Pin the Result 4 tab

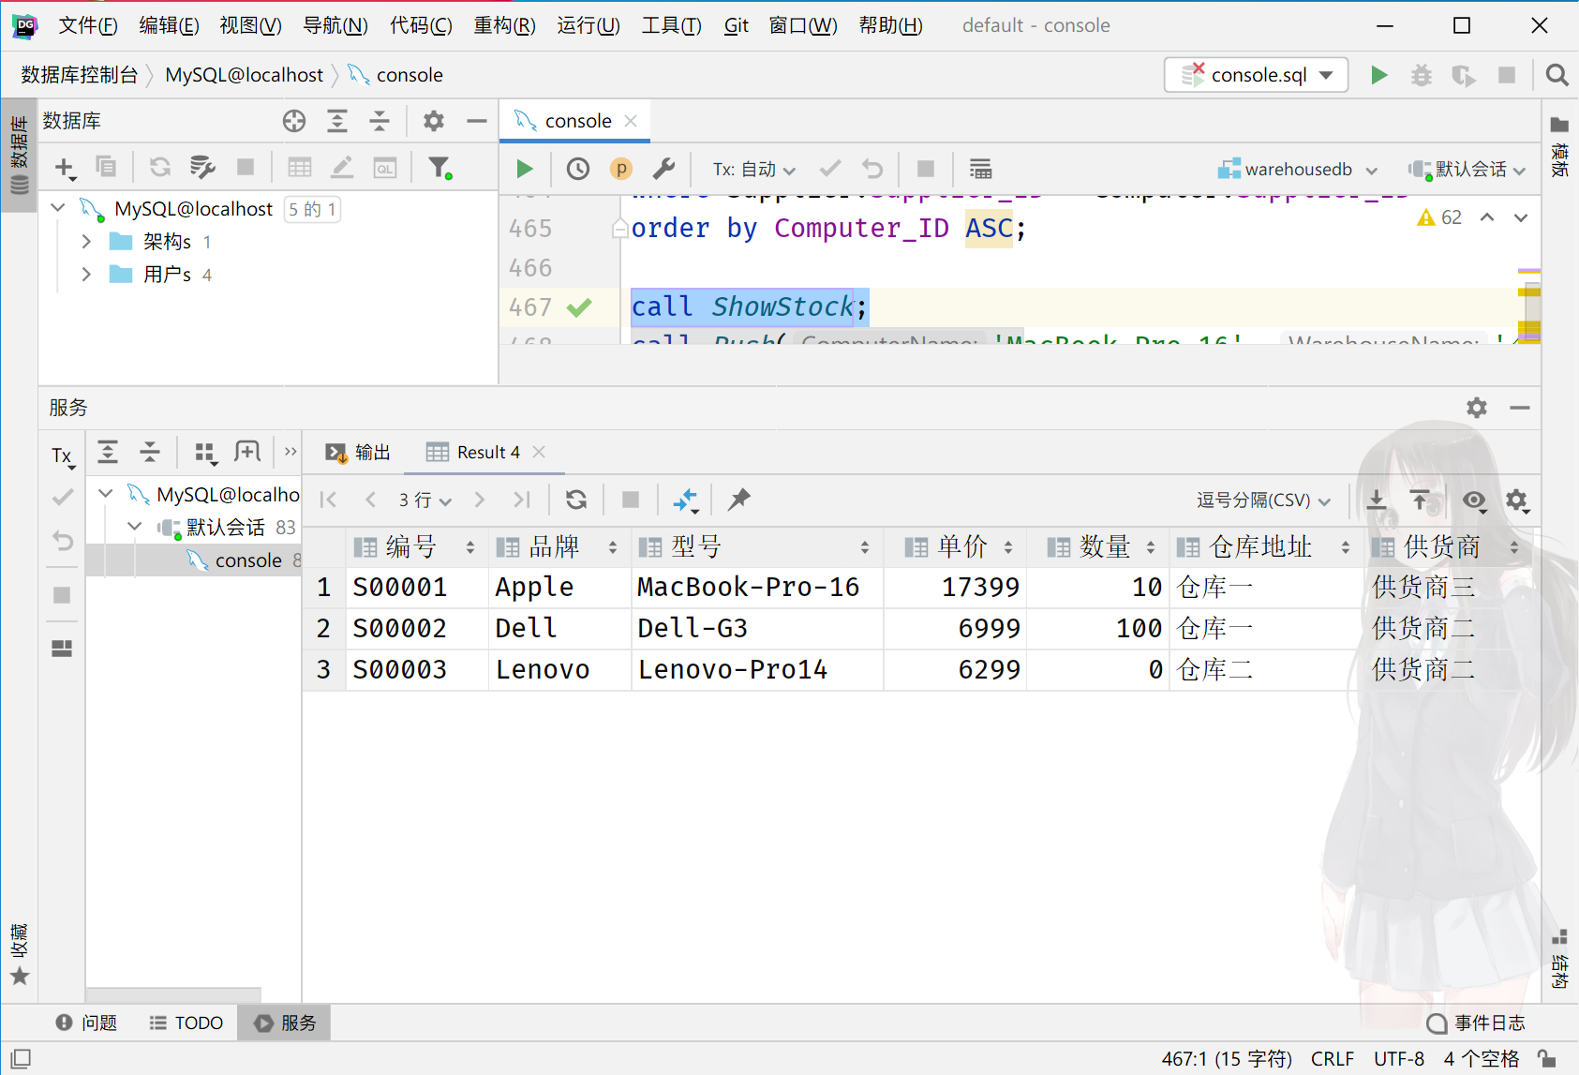739,500
